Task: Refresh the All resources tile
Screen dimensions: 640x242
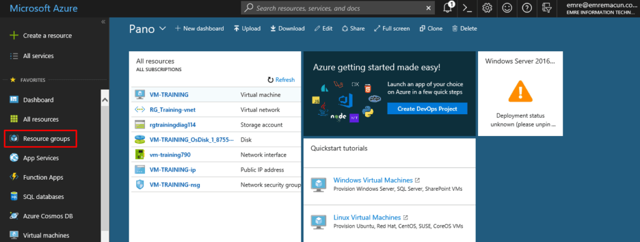Action: coord(281,80)
